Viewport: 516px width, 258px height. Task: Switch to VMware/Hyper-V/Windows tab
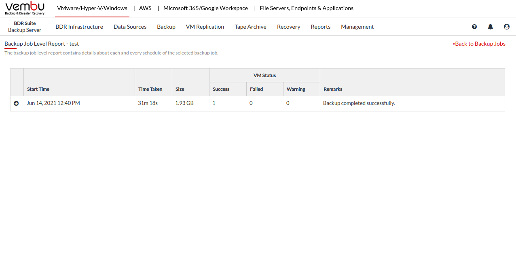[x=92, y=8]
